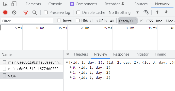This screenshot has height=91, width=175.
Task: Click the 35 ms timeline overview marker
Action: point(152,28)
